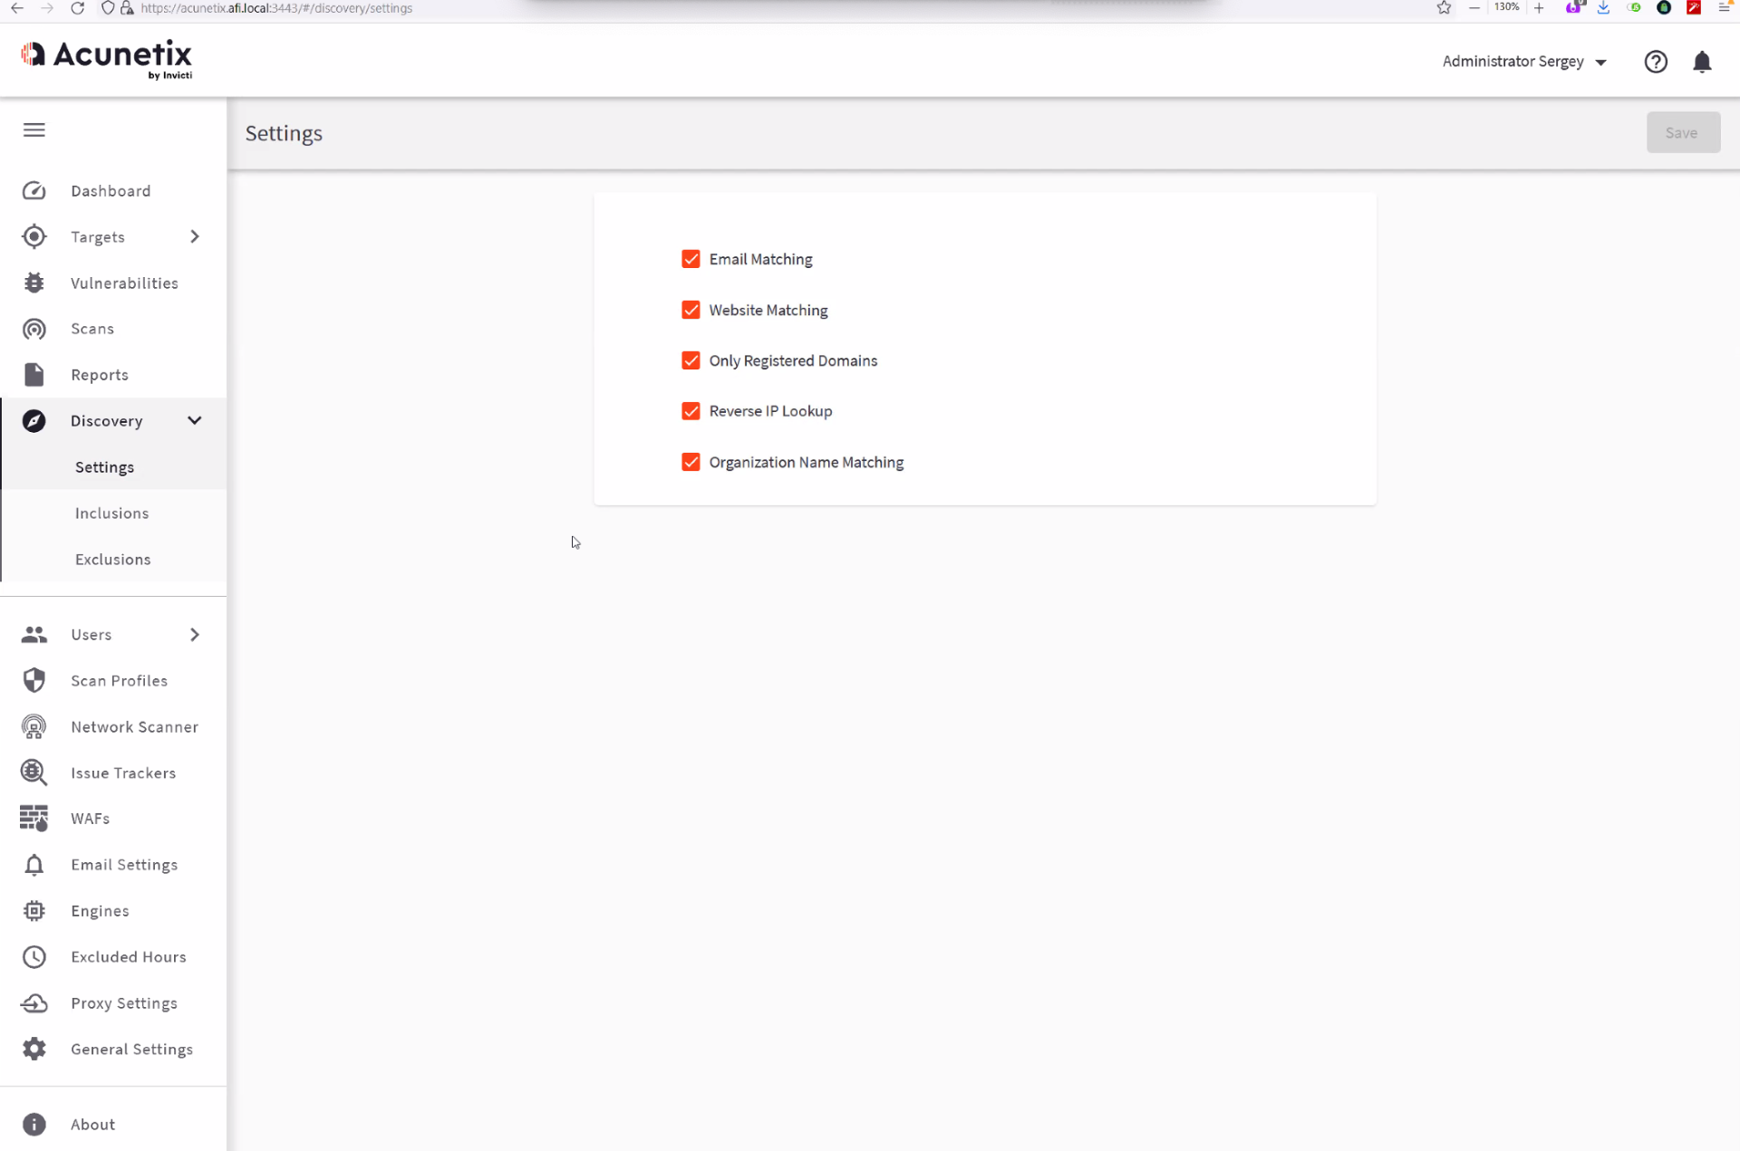Toggle the Only Registered Domains checkbox
This screenshot has width=1740, height=1151.
click(691, 360)
